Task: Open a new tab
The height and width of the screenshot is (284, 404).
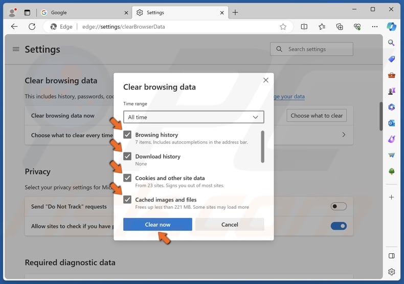Action: [x=235, y=12]
